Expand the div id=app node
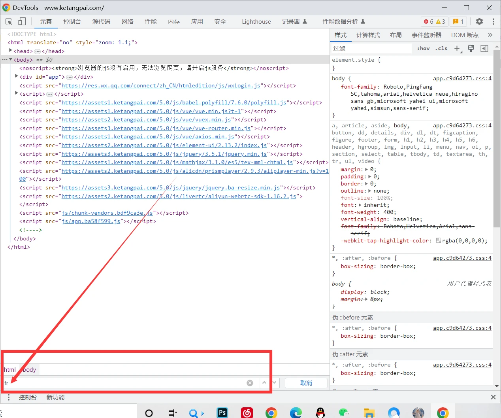Screen dimensions: 501x418 point(17,76)
